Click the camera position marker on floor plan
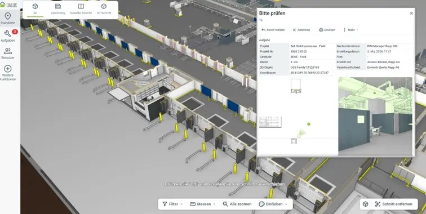The width and height of the screenshot is (426, 214). [x=299, y=136]
